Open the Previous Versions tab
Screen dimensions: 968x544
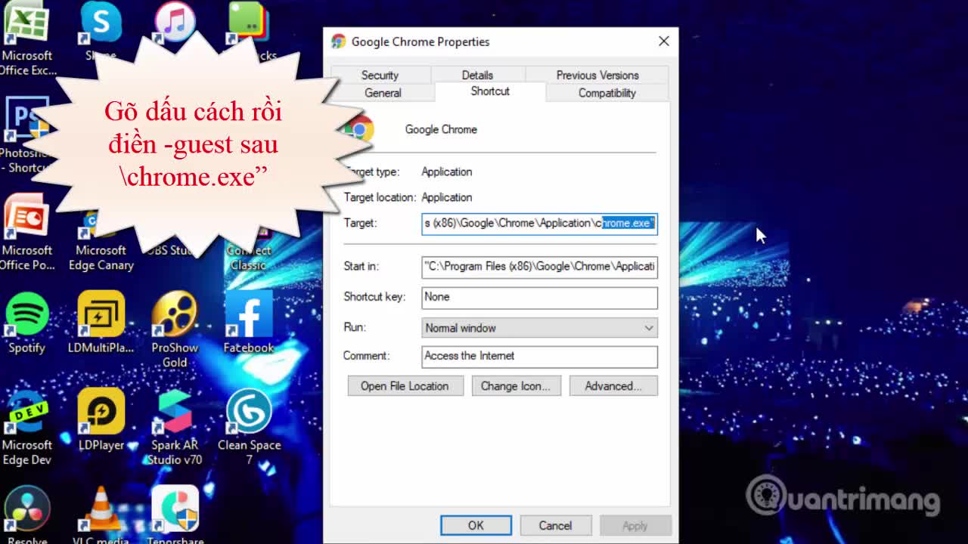[x=597, y=75]
